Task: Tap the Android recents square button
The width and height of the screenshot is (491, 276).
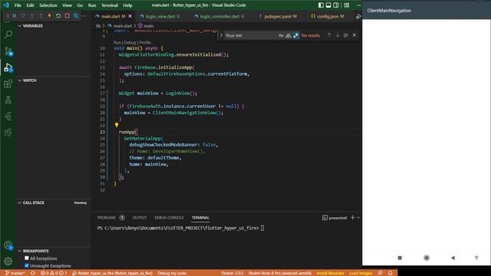Action: [x=400, y=258]
